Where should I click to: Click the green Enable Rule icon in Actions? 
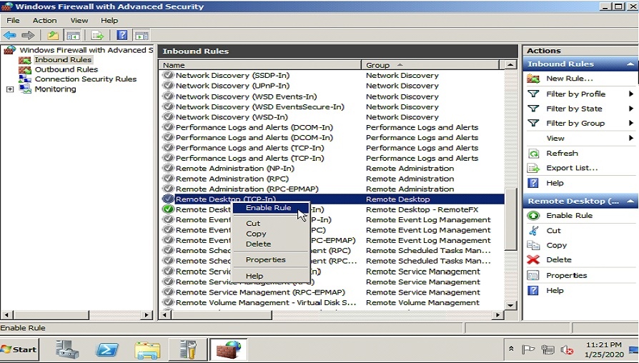(533, 216)
